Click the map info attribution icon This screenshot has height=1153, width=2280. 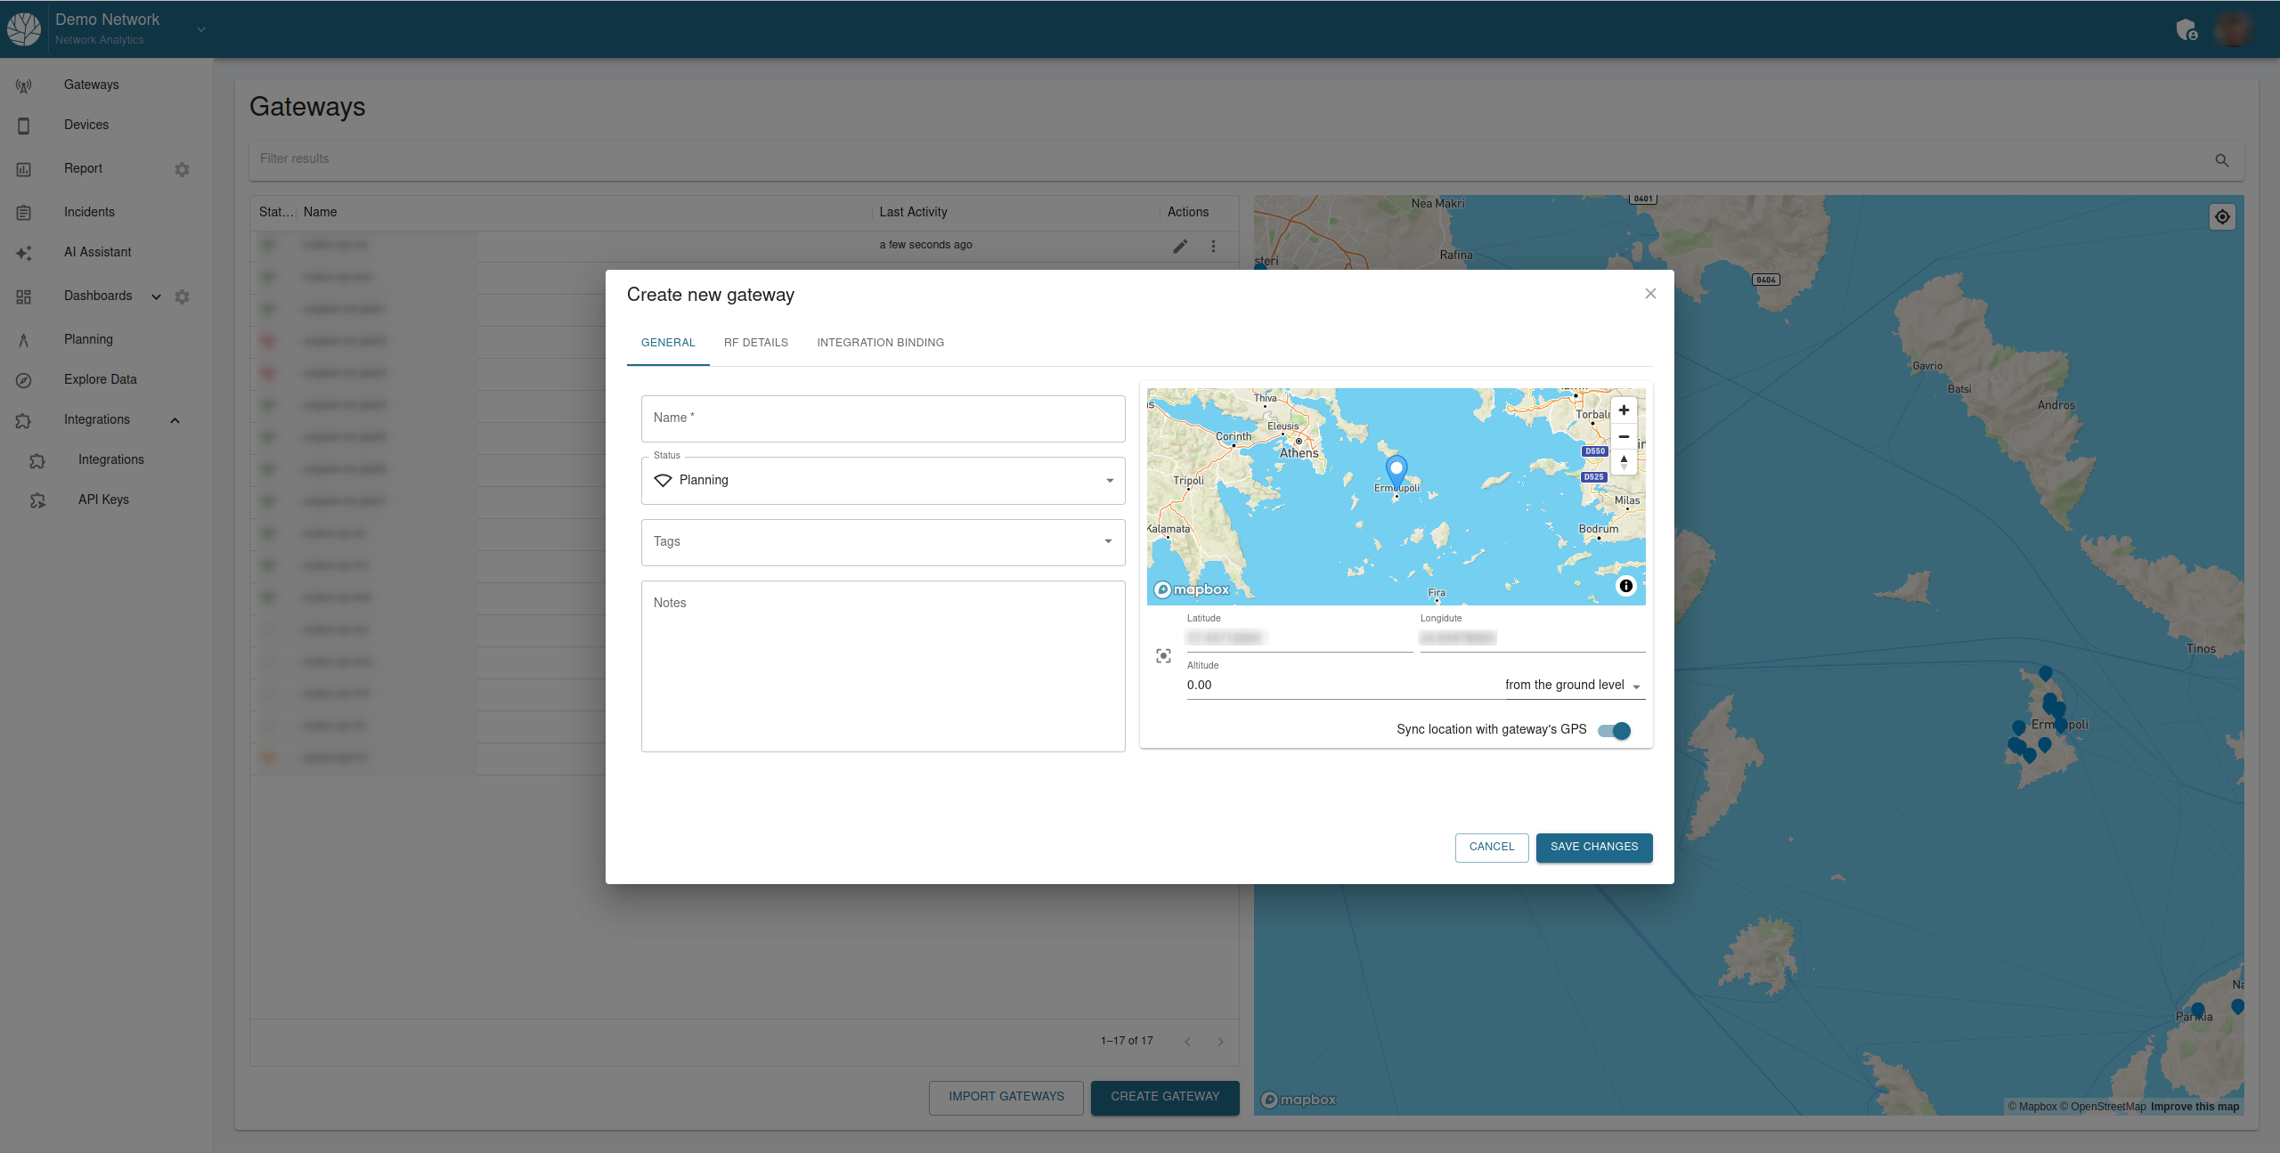pos(1625,586)
